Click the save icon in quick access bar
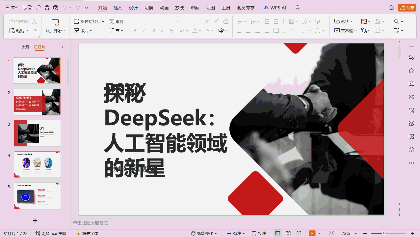The width and height of the screenshot is (420, 237). (x=30, y=8)
